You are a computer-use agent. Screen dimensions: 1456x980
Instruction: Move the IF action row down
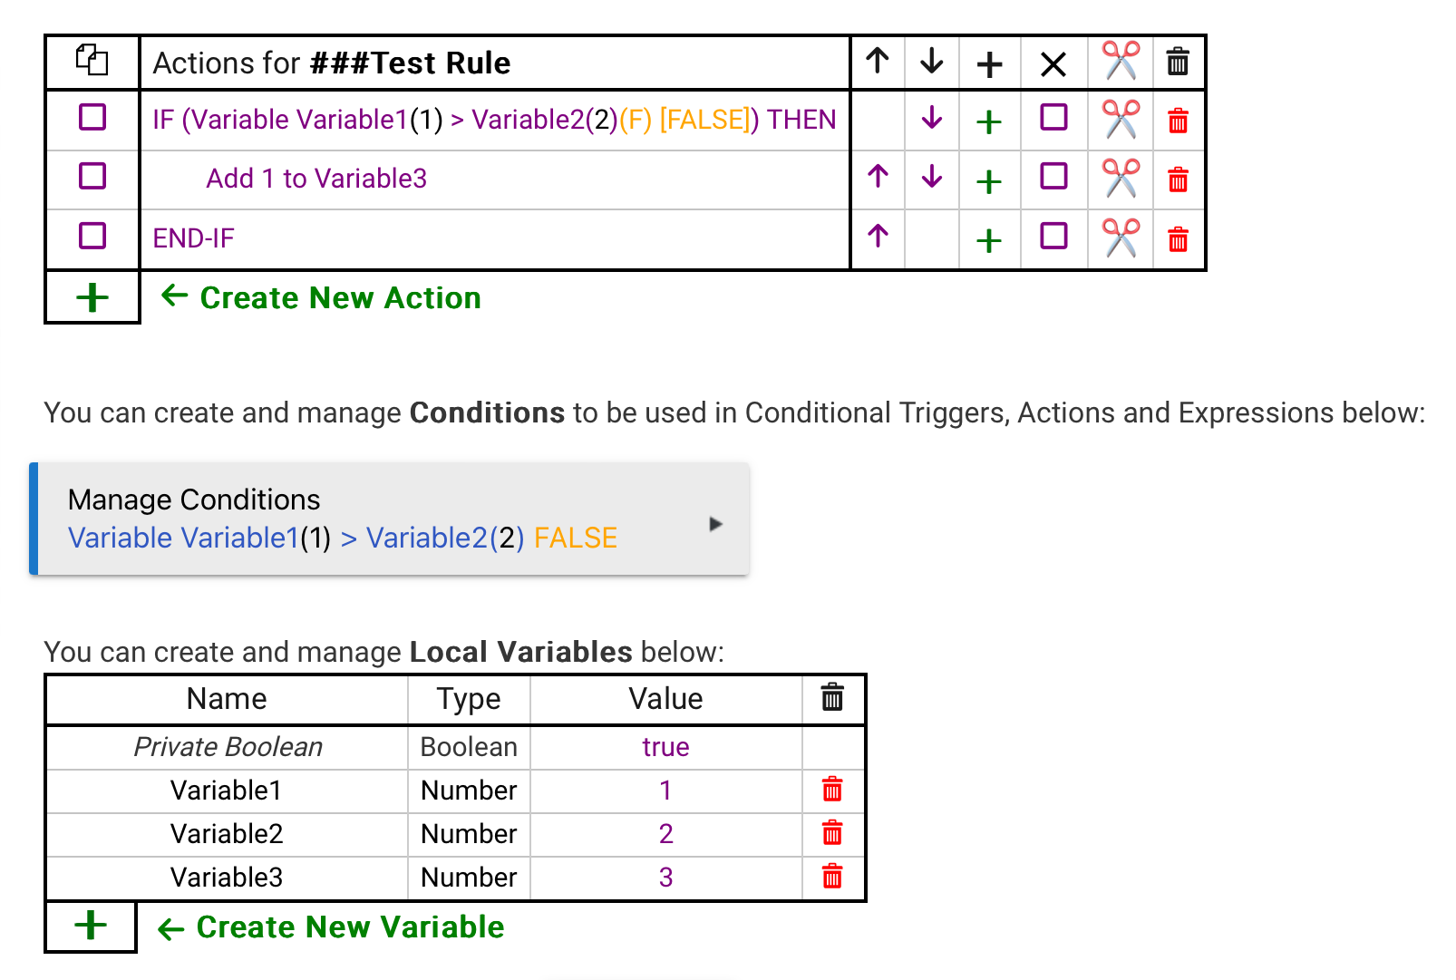[931, 119]
